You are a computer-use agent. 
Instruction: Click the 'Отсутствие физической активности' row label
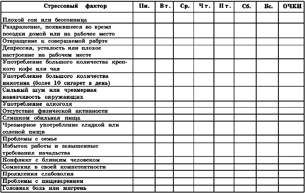tap(55, 111)
